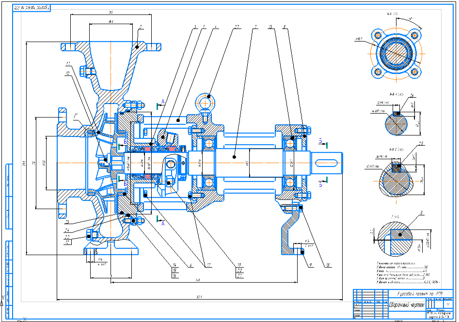Select part balloon number 14
459x322 pixels.
[x=174, y=265]
